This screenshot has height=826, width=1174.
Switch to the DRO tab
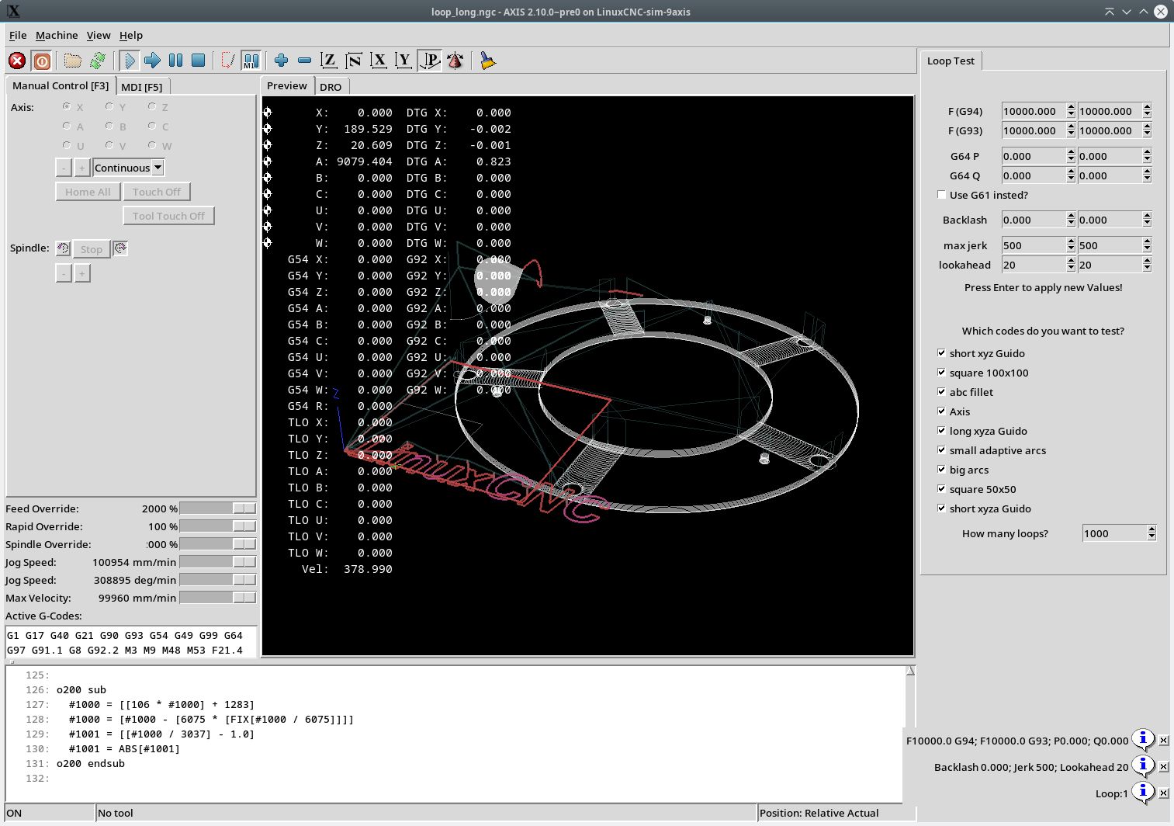click(331, 87)
